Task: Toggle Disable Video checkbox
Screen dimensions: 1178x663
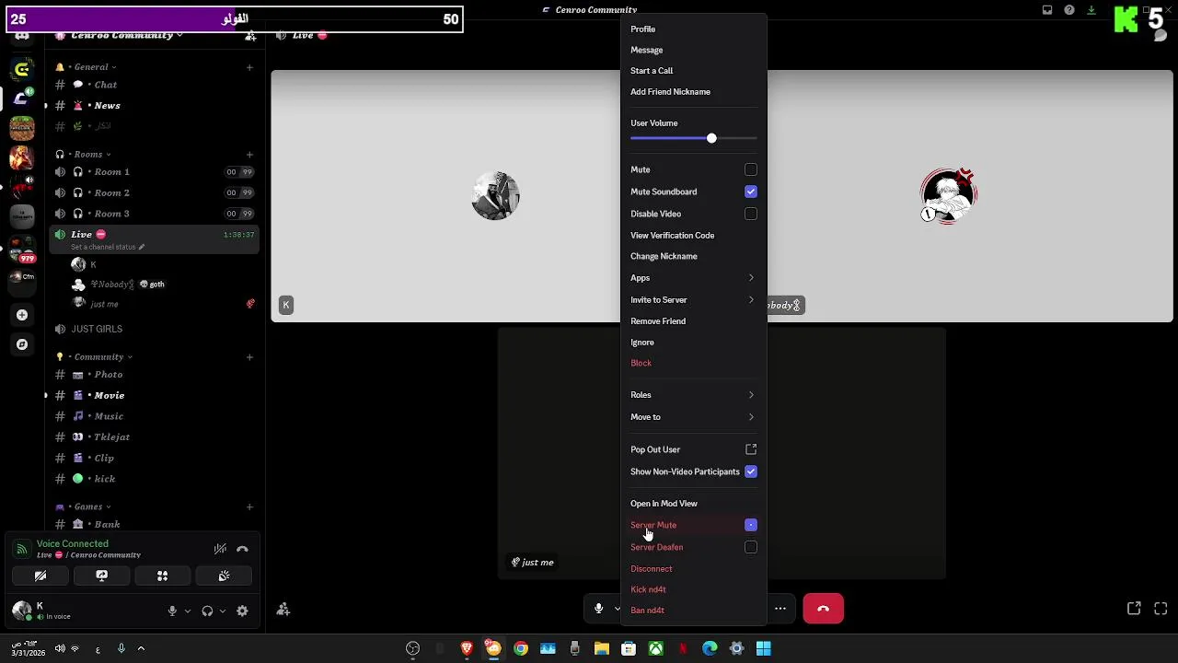Action: tap(751, 214)
